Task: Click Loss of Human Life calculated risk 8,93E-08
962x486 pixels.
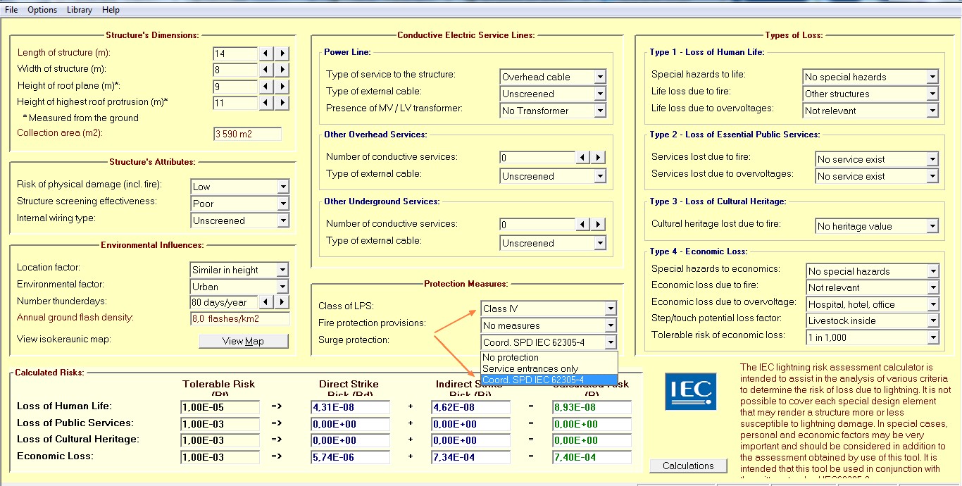Action: 592,407
